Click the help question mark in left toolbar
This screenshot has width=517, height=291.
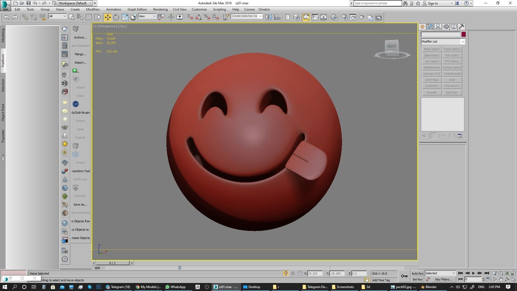65,259
